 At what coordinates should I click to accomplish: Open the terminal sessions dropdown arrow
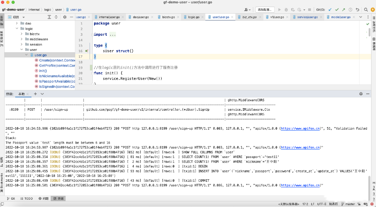(x=42, y=94)
